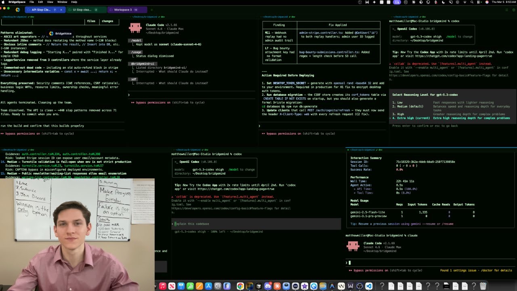The image size is (517, 291).
Task: Click the 'gemini-3.1-pro-preview' model row
Action: coord(412,216)
